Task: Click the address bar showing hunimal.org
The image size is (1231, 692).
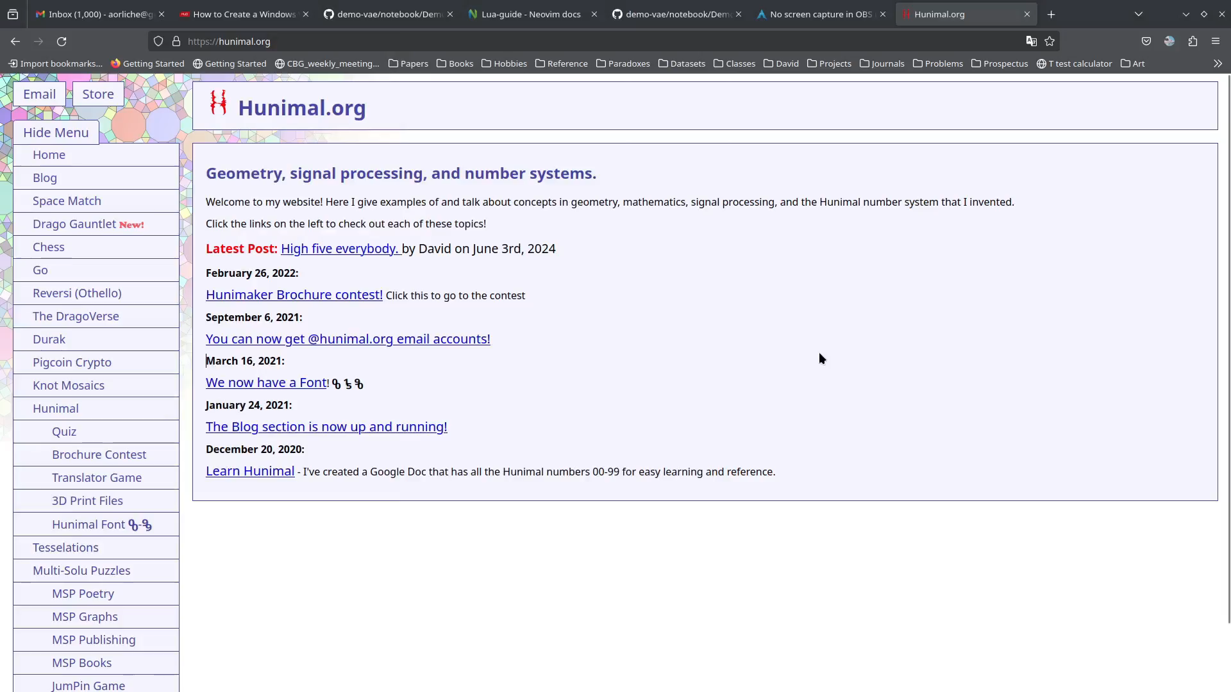Action: click(603, 42)
